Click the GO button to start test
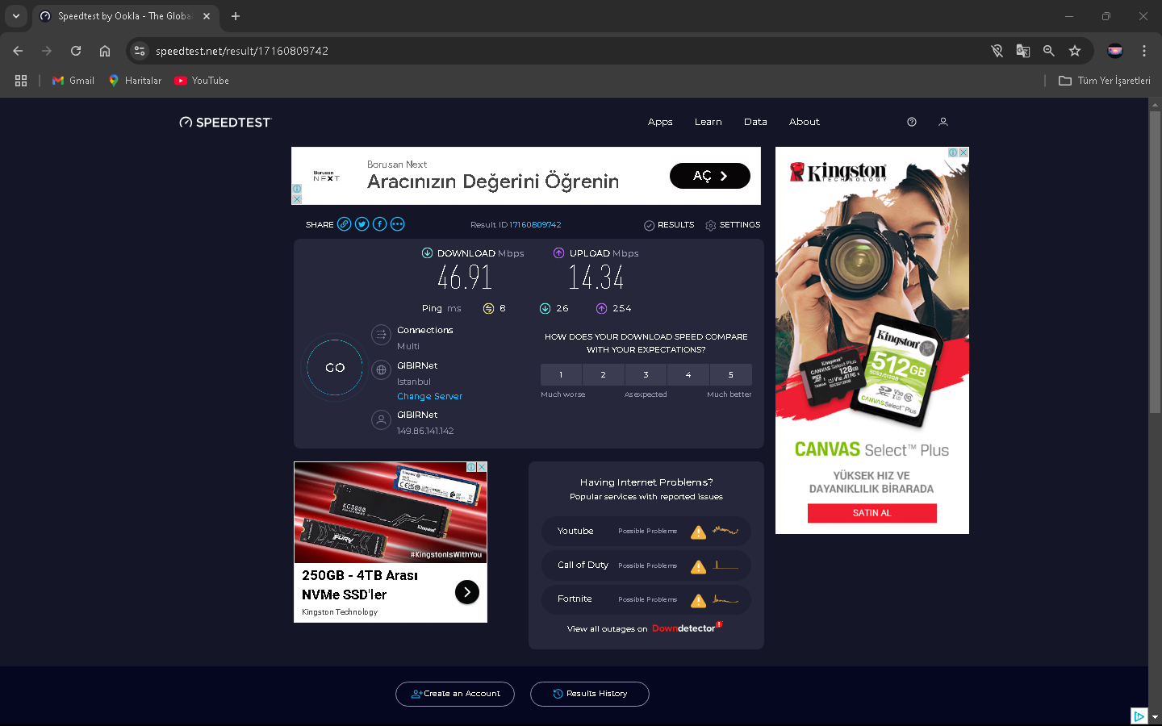 pyautogui.click(x=335, y=368)
